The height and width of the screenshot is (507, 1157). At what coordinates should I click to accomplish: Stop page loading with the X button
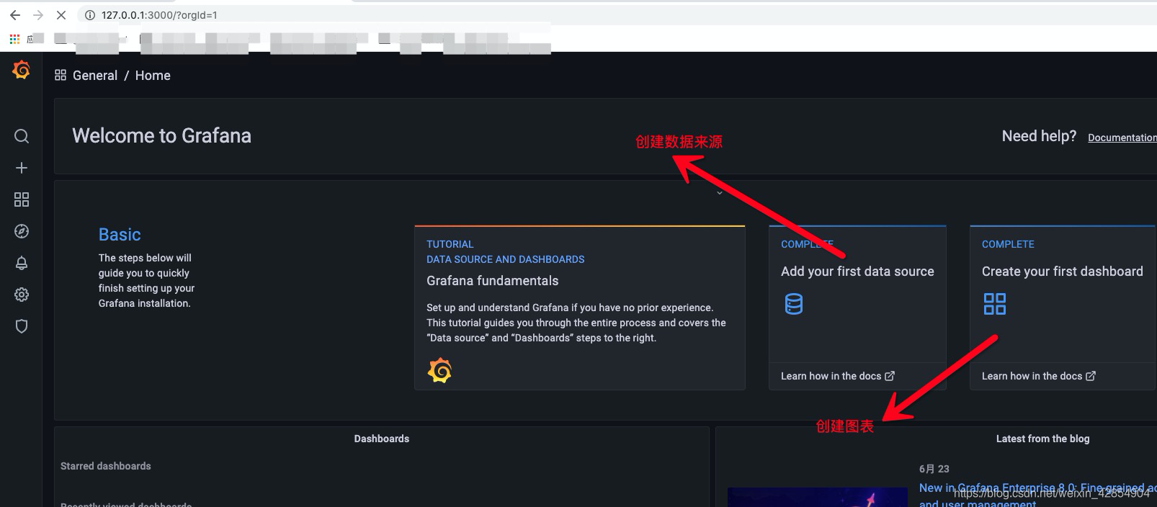61,14
